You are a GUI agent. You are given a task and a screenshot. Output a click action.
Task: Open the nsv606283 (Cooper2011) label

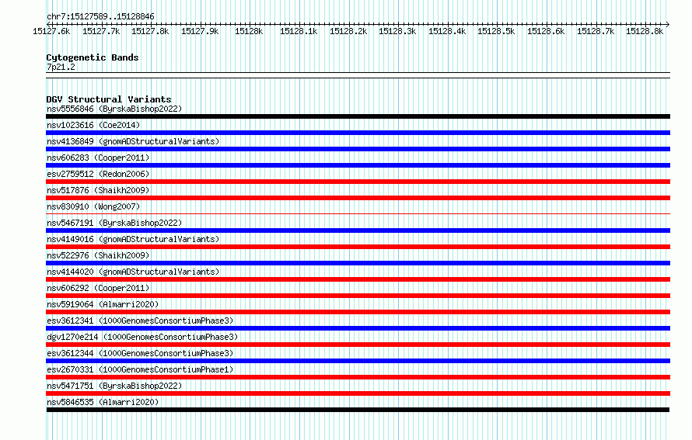(x=98, y=158)
